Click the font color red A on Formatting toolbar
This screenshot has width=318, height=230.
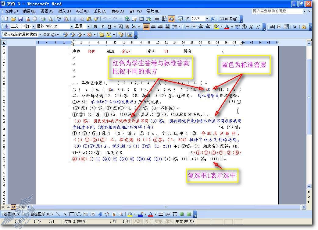227,26
